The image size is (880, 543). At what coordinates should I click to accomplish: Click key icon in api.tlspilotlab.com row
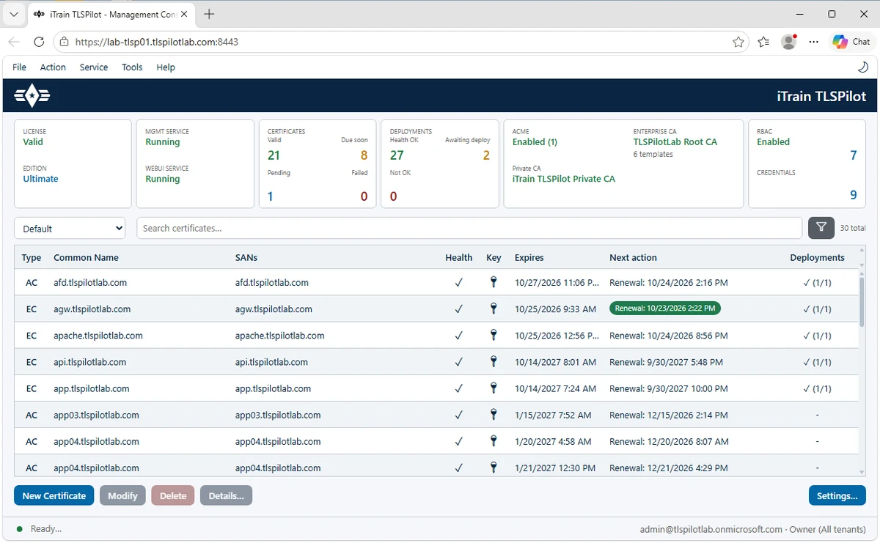pos(494,361)
